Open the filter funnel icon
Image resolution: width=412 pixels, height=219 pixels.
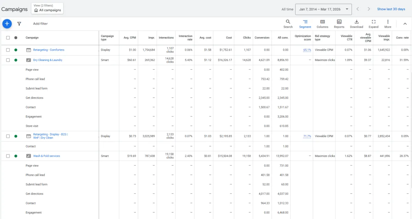(x=19, y=24)
